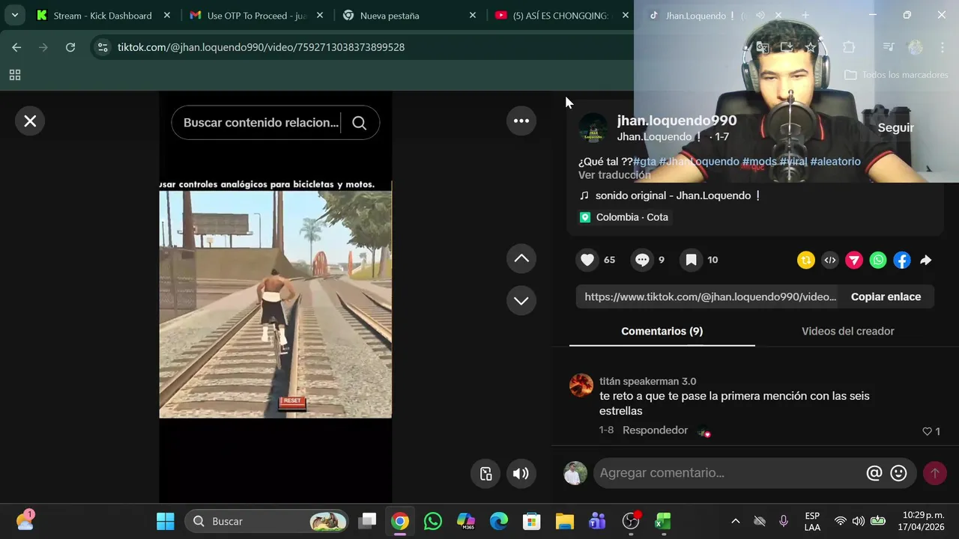Toggle the auto-scroll icon beside volume
Viewport: 959px width, 539px height.
coord(485,473)
